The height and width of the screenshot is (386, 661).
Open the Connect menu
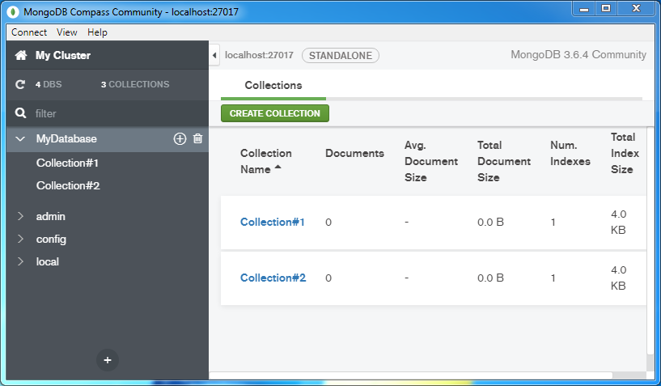(x=29, y=32)
